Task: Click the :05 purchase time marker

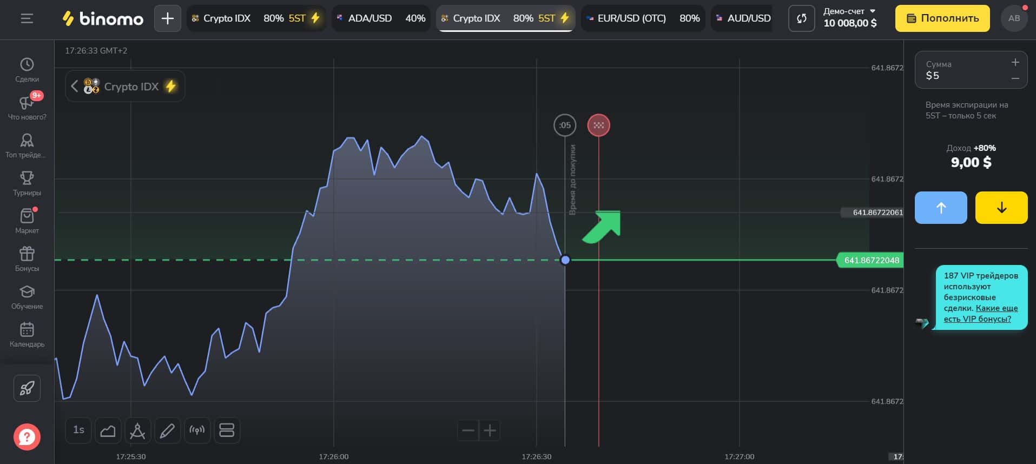Action: tap(565, 125)
